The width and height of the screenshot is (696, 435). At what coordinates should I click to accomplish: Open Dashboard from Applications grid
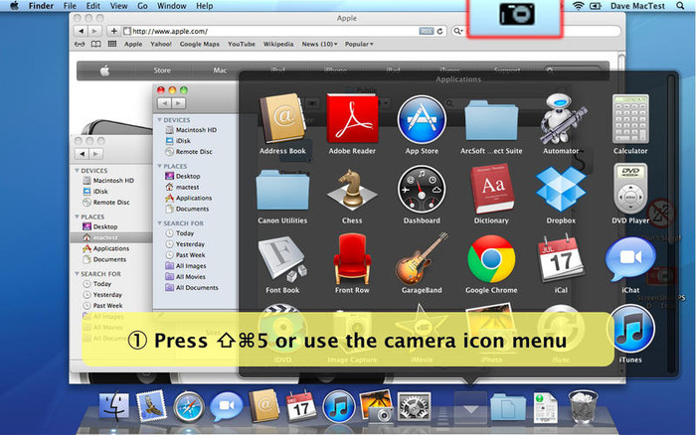[x=422, y=190]
